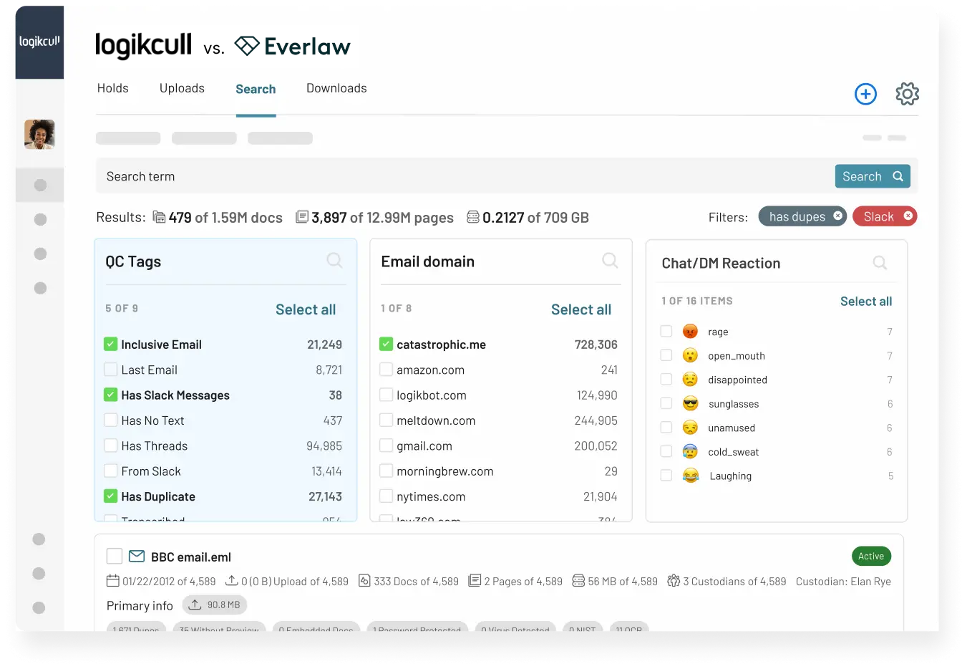Click the 'Primary info' label
This screenshot has height=669, width=967.
click(140, 606)
